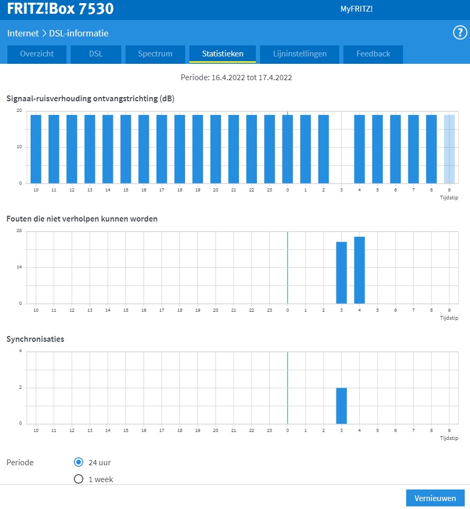Screen dimensions: 470x509
Task: Click the light blue SNR bar at hour 9
Action: [449, 149]
